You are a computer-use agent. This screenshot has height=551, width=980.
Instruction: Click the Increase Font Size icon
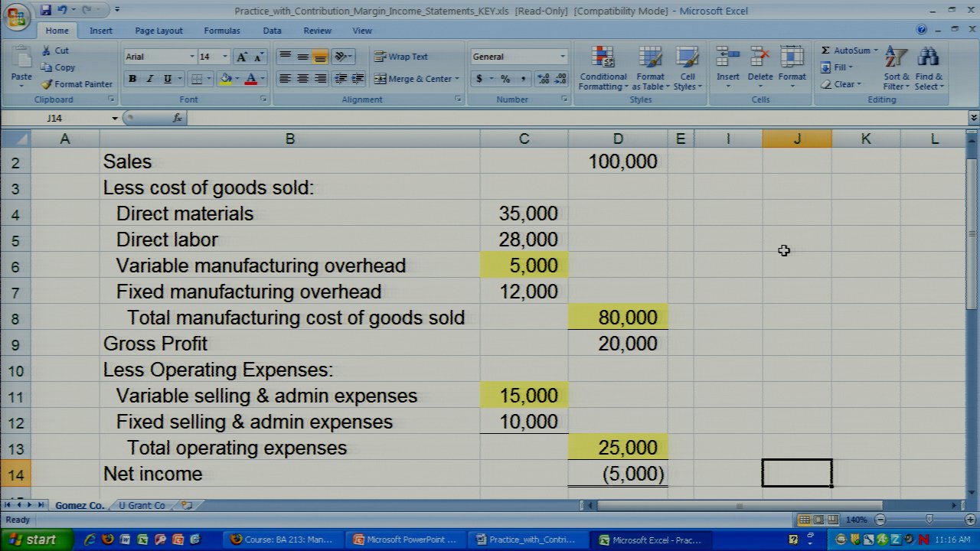(242, 57)
